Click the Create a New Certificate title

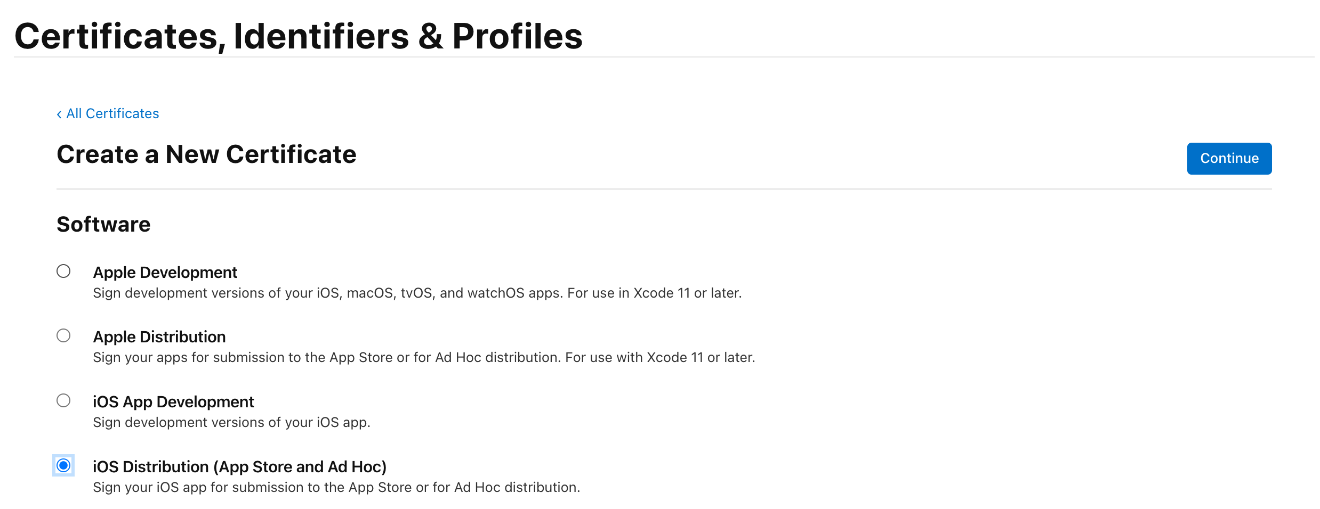[207, 155]
